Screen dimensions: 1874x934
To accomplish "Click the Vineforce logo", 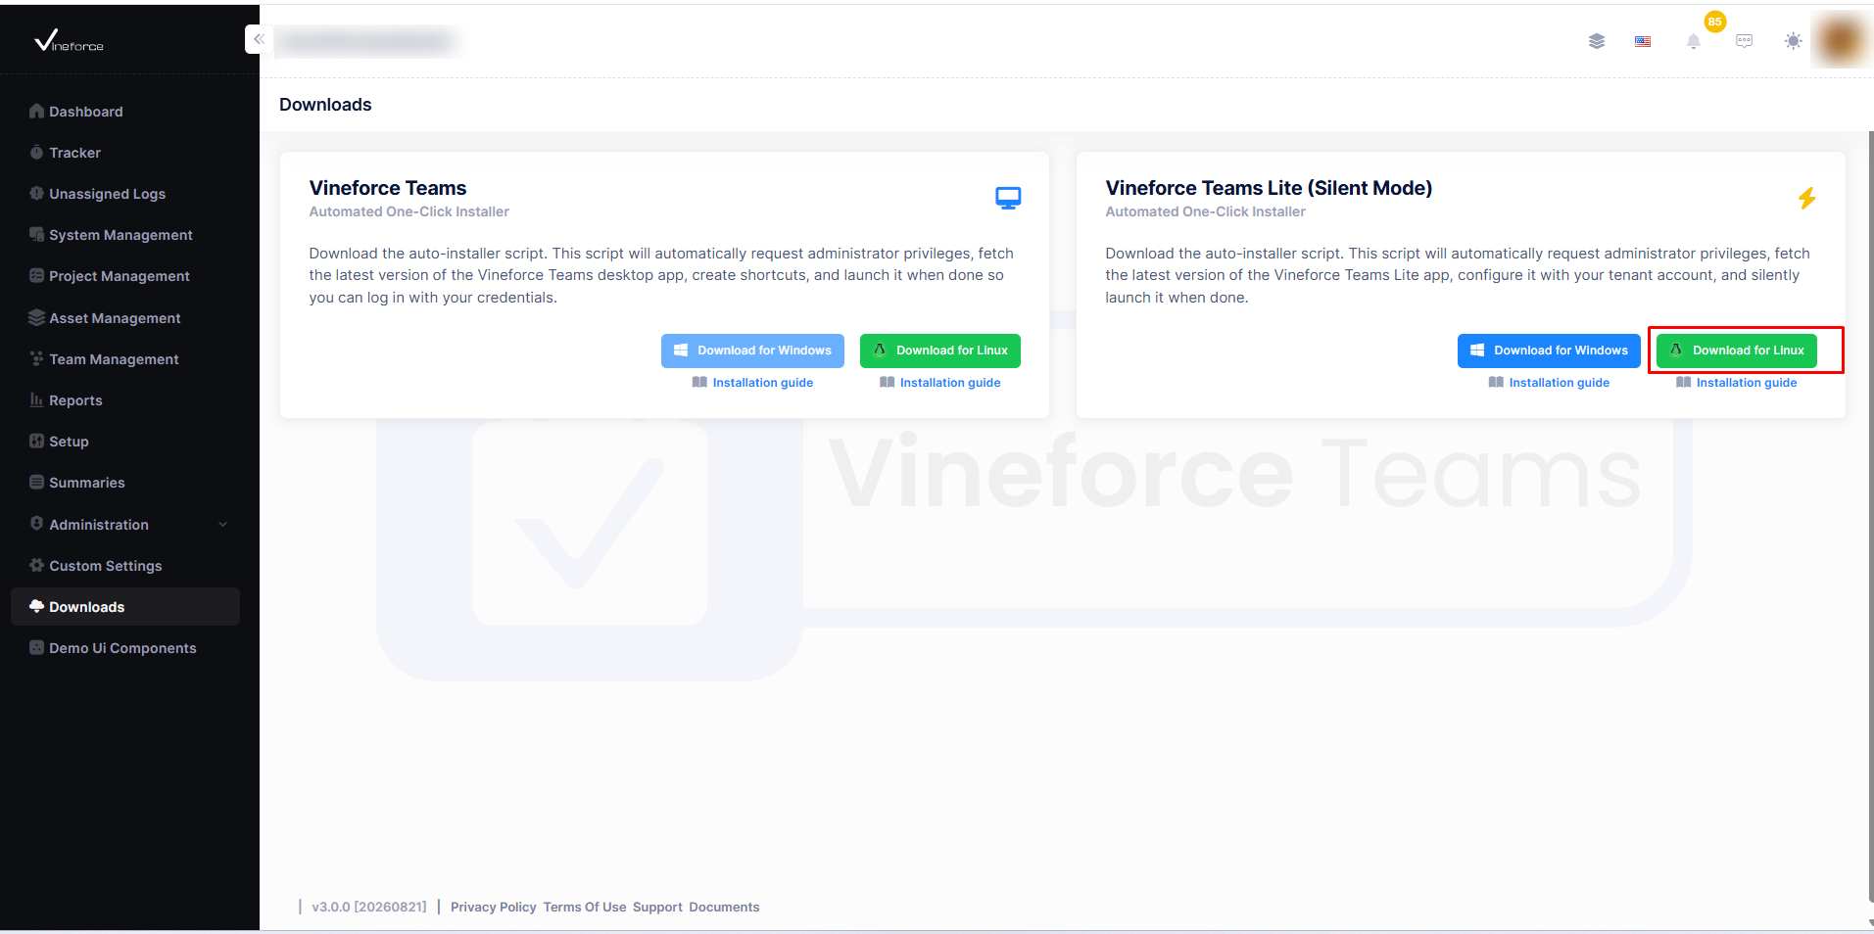I will [x=69, y=40].
